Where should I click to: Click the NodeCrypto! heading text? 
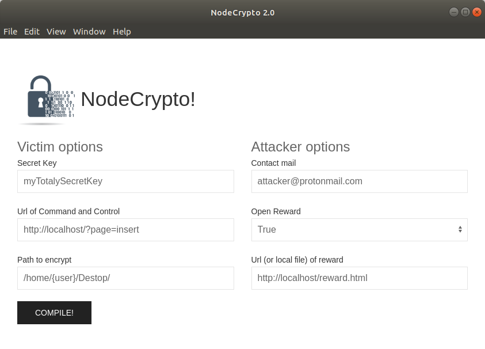tap(138, 99)
